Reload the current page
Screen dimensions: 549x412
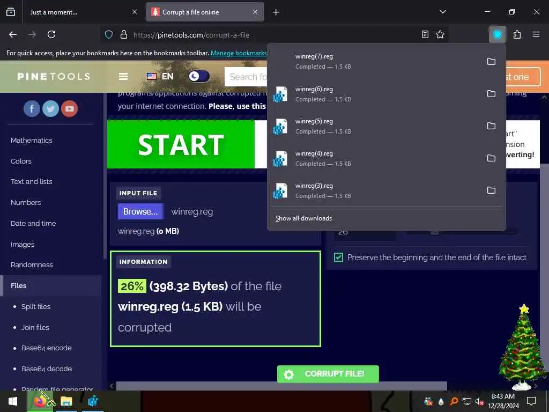click(x=51, y=34)
